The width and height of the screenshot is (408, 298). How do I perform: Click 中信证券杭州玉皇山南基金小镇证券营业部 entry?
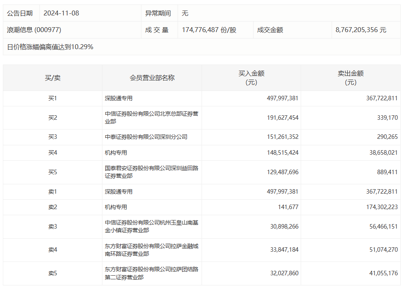(x=152, y=227)
